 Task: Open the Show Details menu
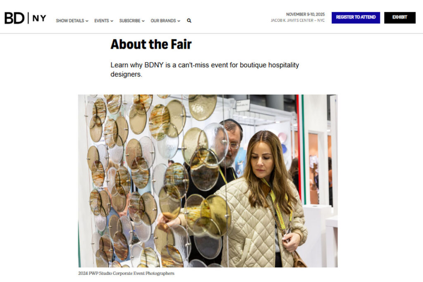pyautogui.click(x=70, y=21)
